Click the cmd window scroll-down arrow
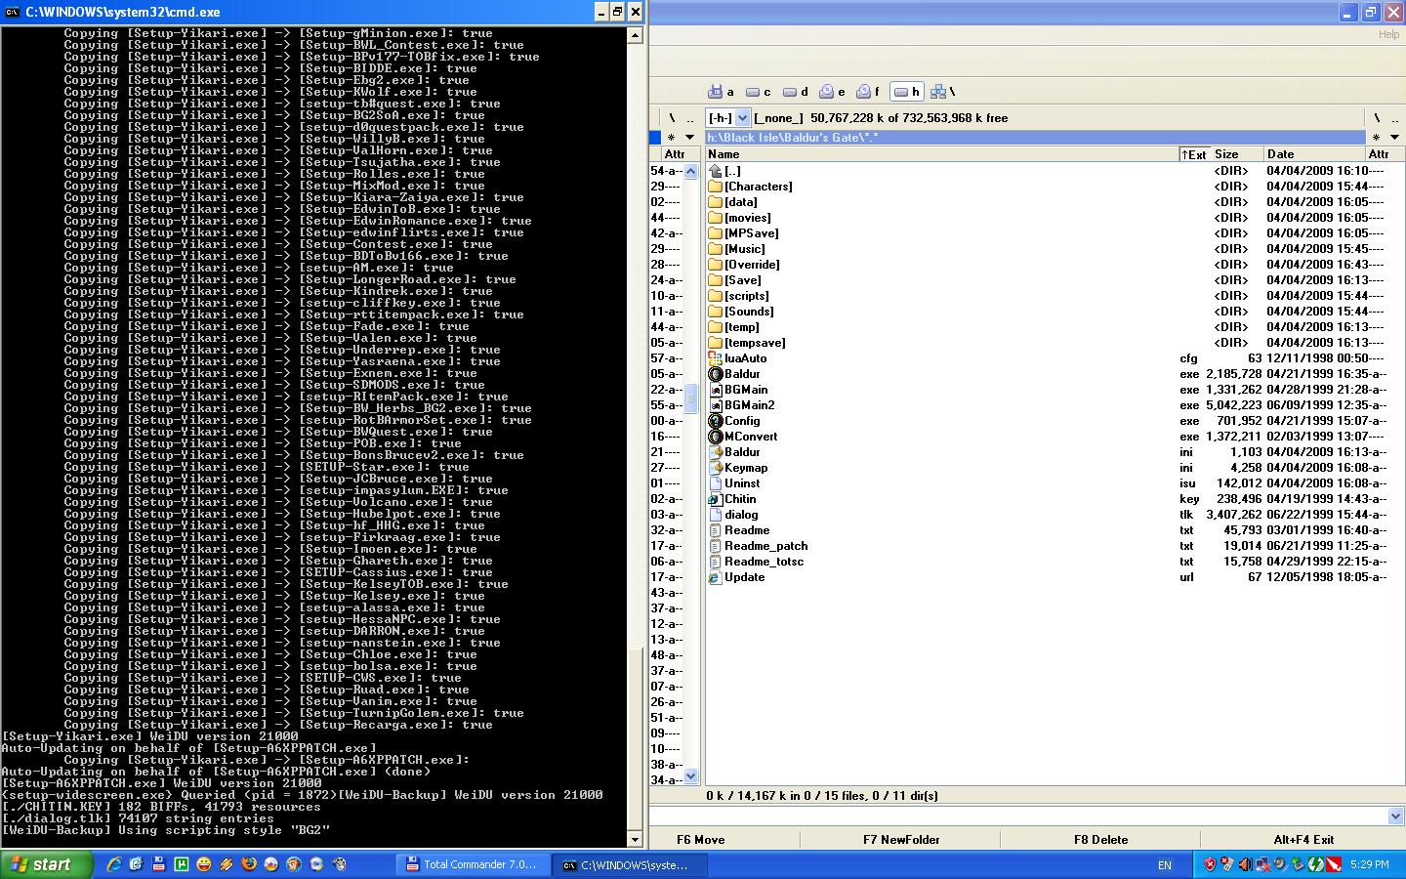1406x879 pixels. (635, 839)
